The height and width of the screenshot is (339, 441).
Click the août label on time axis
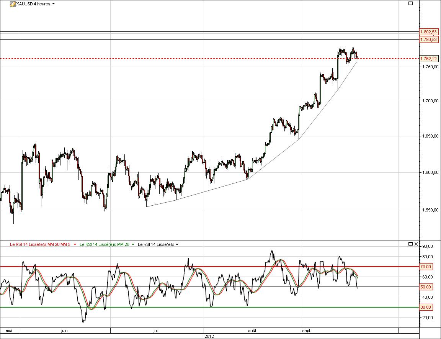point(252,330)
